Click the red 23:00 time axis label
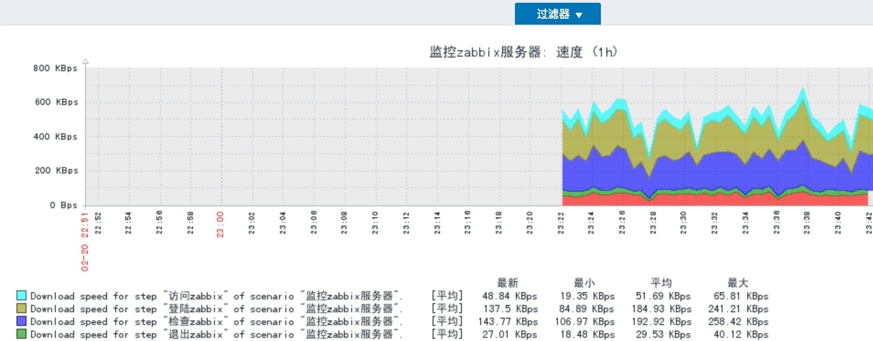Screen dimensions: 873x341 [x=220, y=224]
